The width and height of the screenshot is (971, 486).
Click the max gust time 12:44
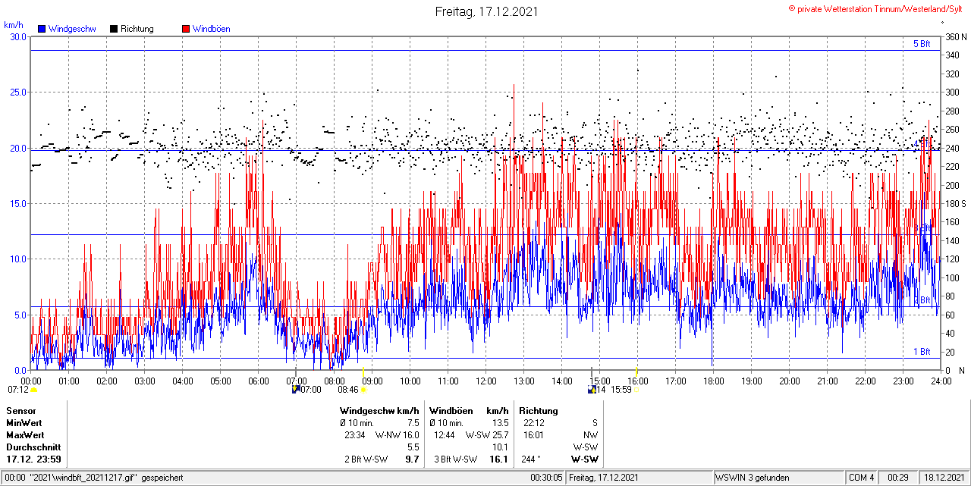445,434
